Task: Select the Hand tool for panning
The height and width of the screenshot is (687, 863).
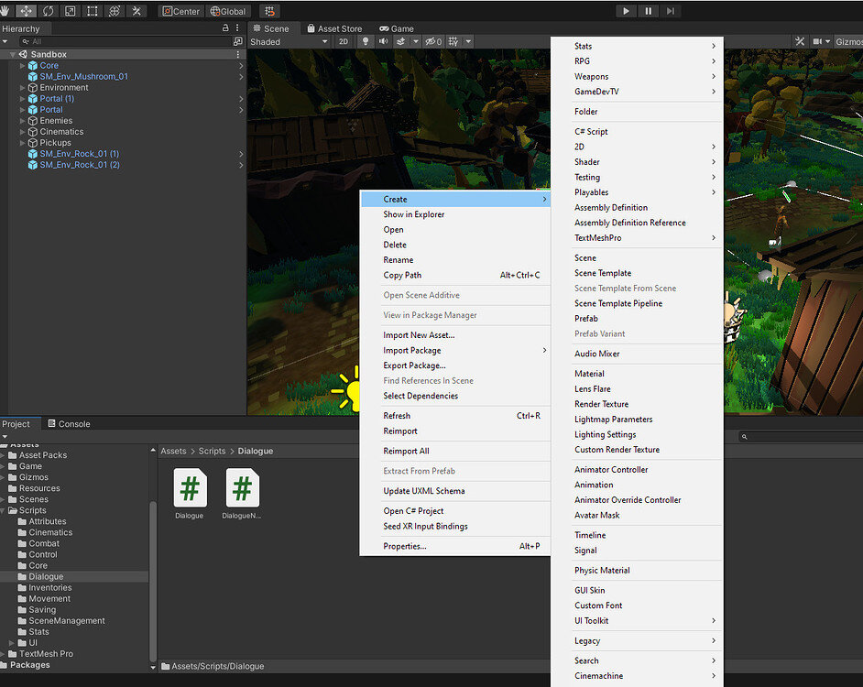Action: (x=5, y=11)
